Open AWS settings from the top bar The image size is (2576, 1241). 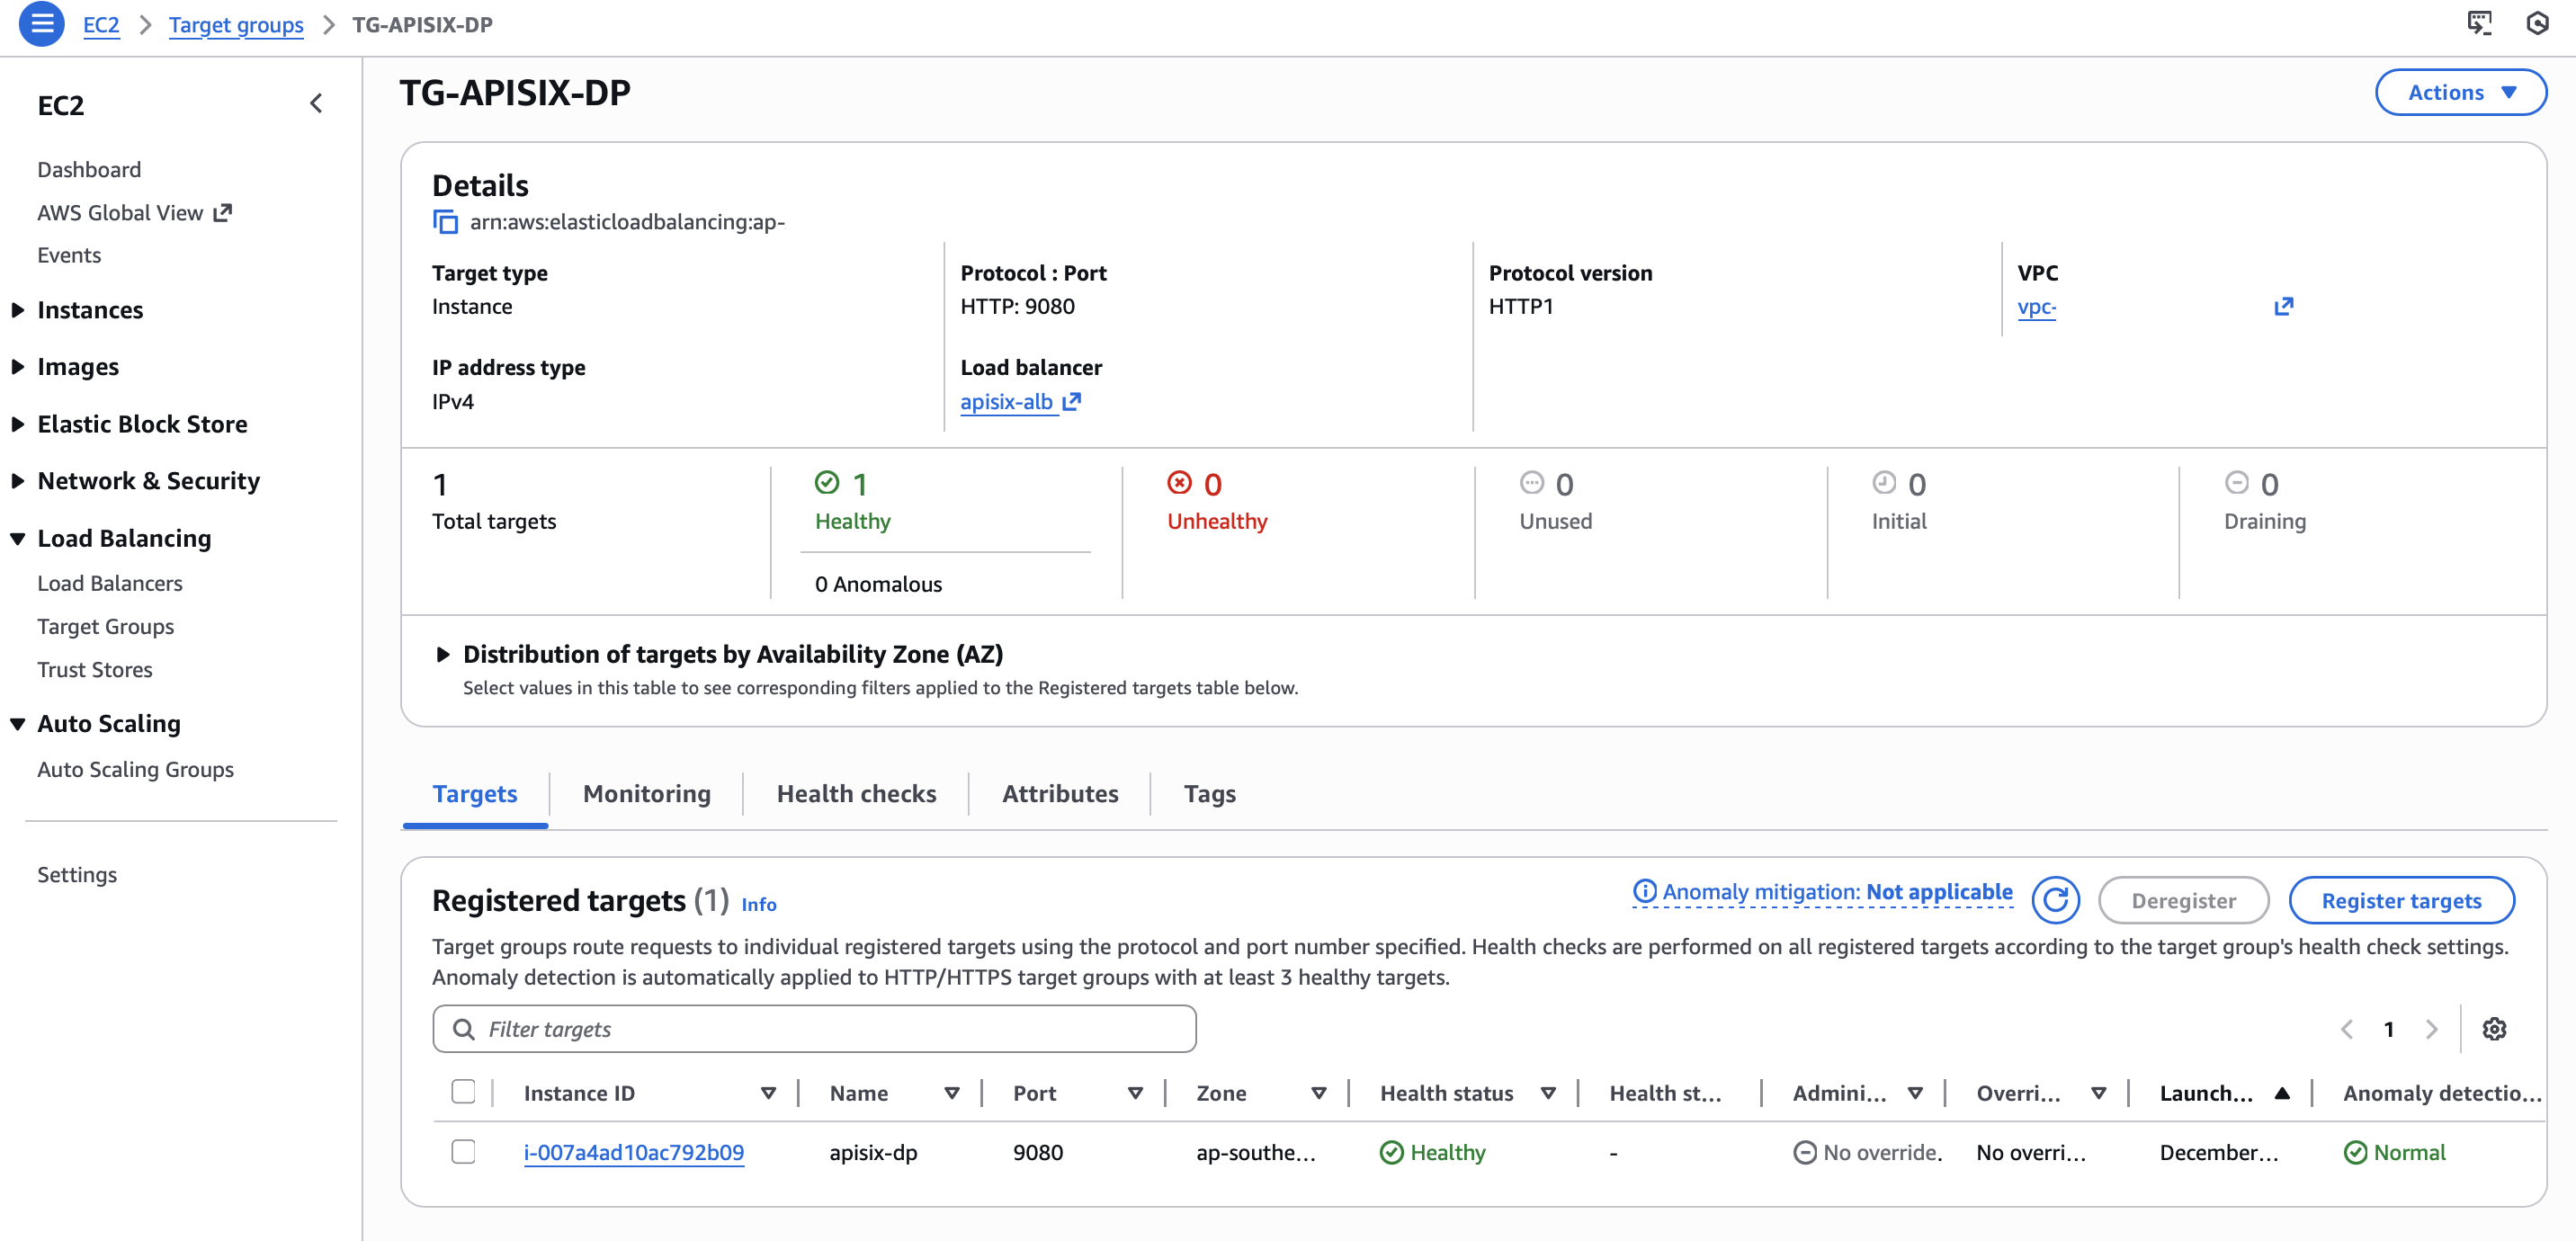(2538, 24)
